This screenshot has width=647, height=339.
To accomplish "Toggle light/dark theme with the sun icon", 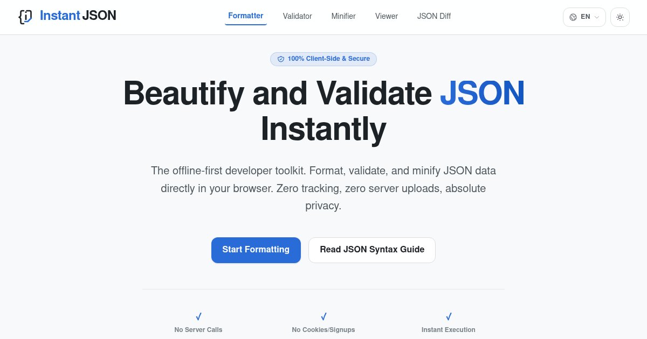I will 620,17.
